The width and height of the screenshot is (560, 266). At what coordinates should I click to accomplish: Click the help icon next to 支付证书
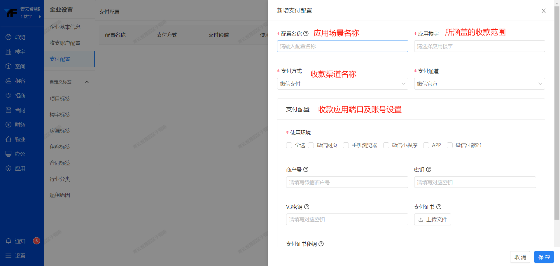[x=439, y=207]
